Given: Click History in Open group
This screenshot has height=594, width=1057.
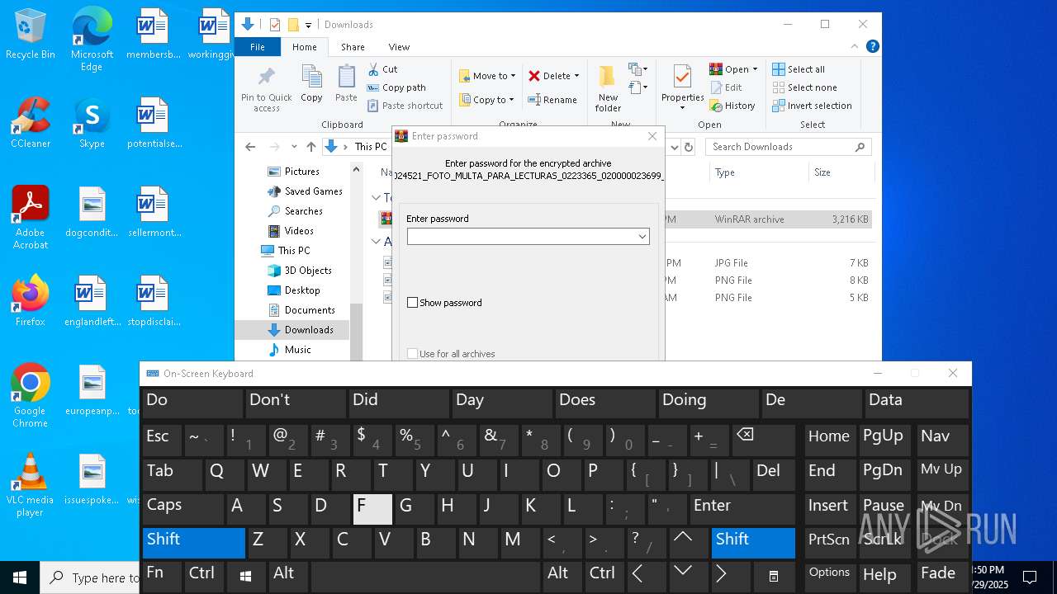Looking at the screenshot, I should [x=732, y=106].
